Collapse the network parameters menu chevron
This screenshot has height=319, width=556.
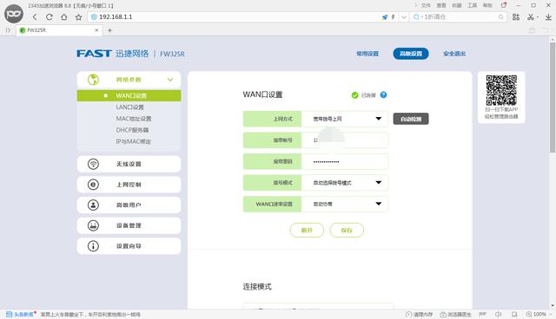click(x=170, y=80)
